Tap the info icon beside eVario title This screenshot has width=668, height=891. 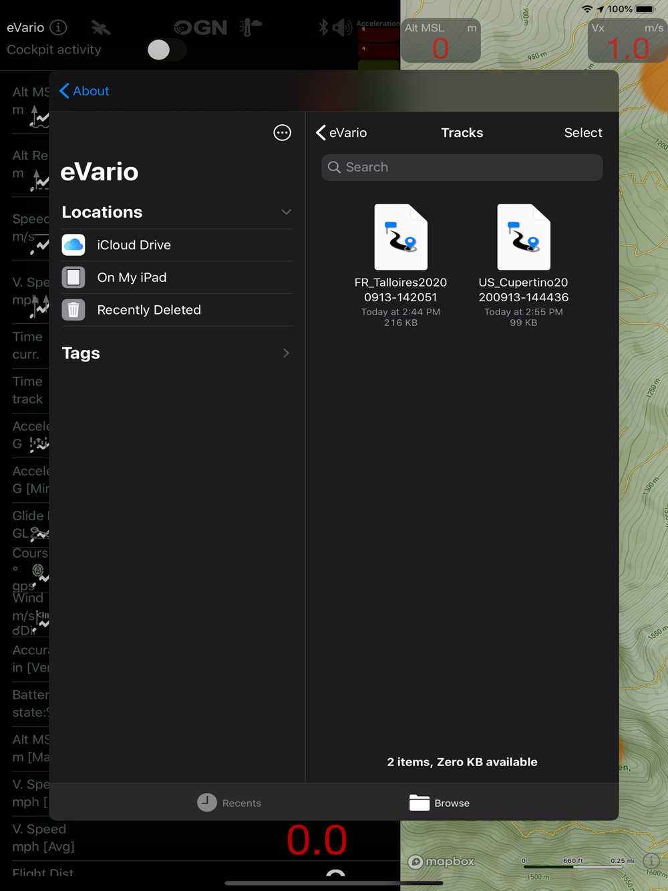(59, 27)
